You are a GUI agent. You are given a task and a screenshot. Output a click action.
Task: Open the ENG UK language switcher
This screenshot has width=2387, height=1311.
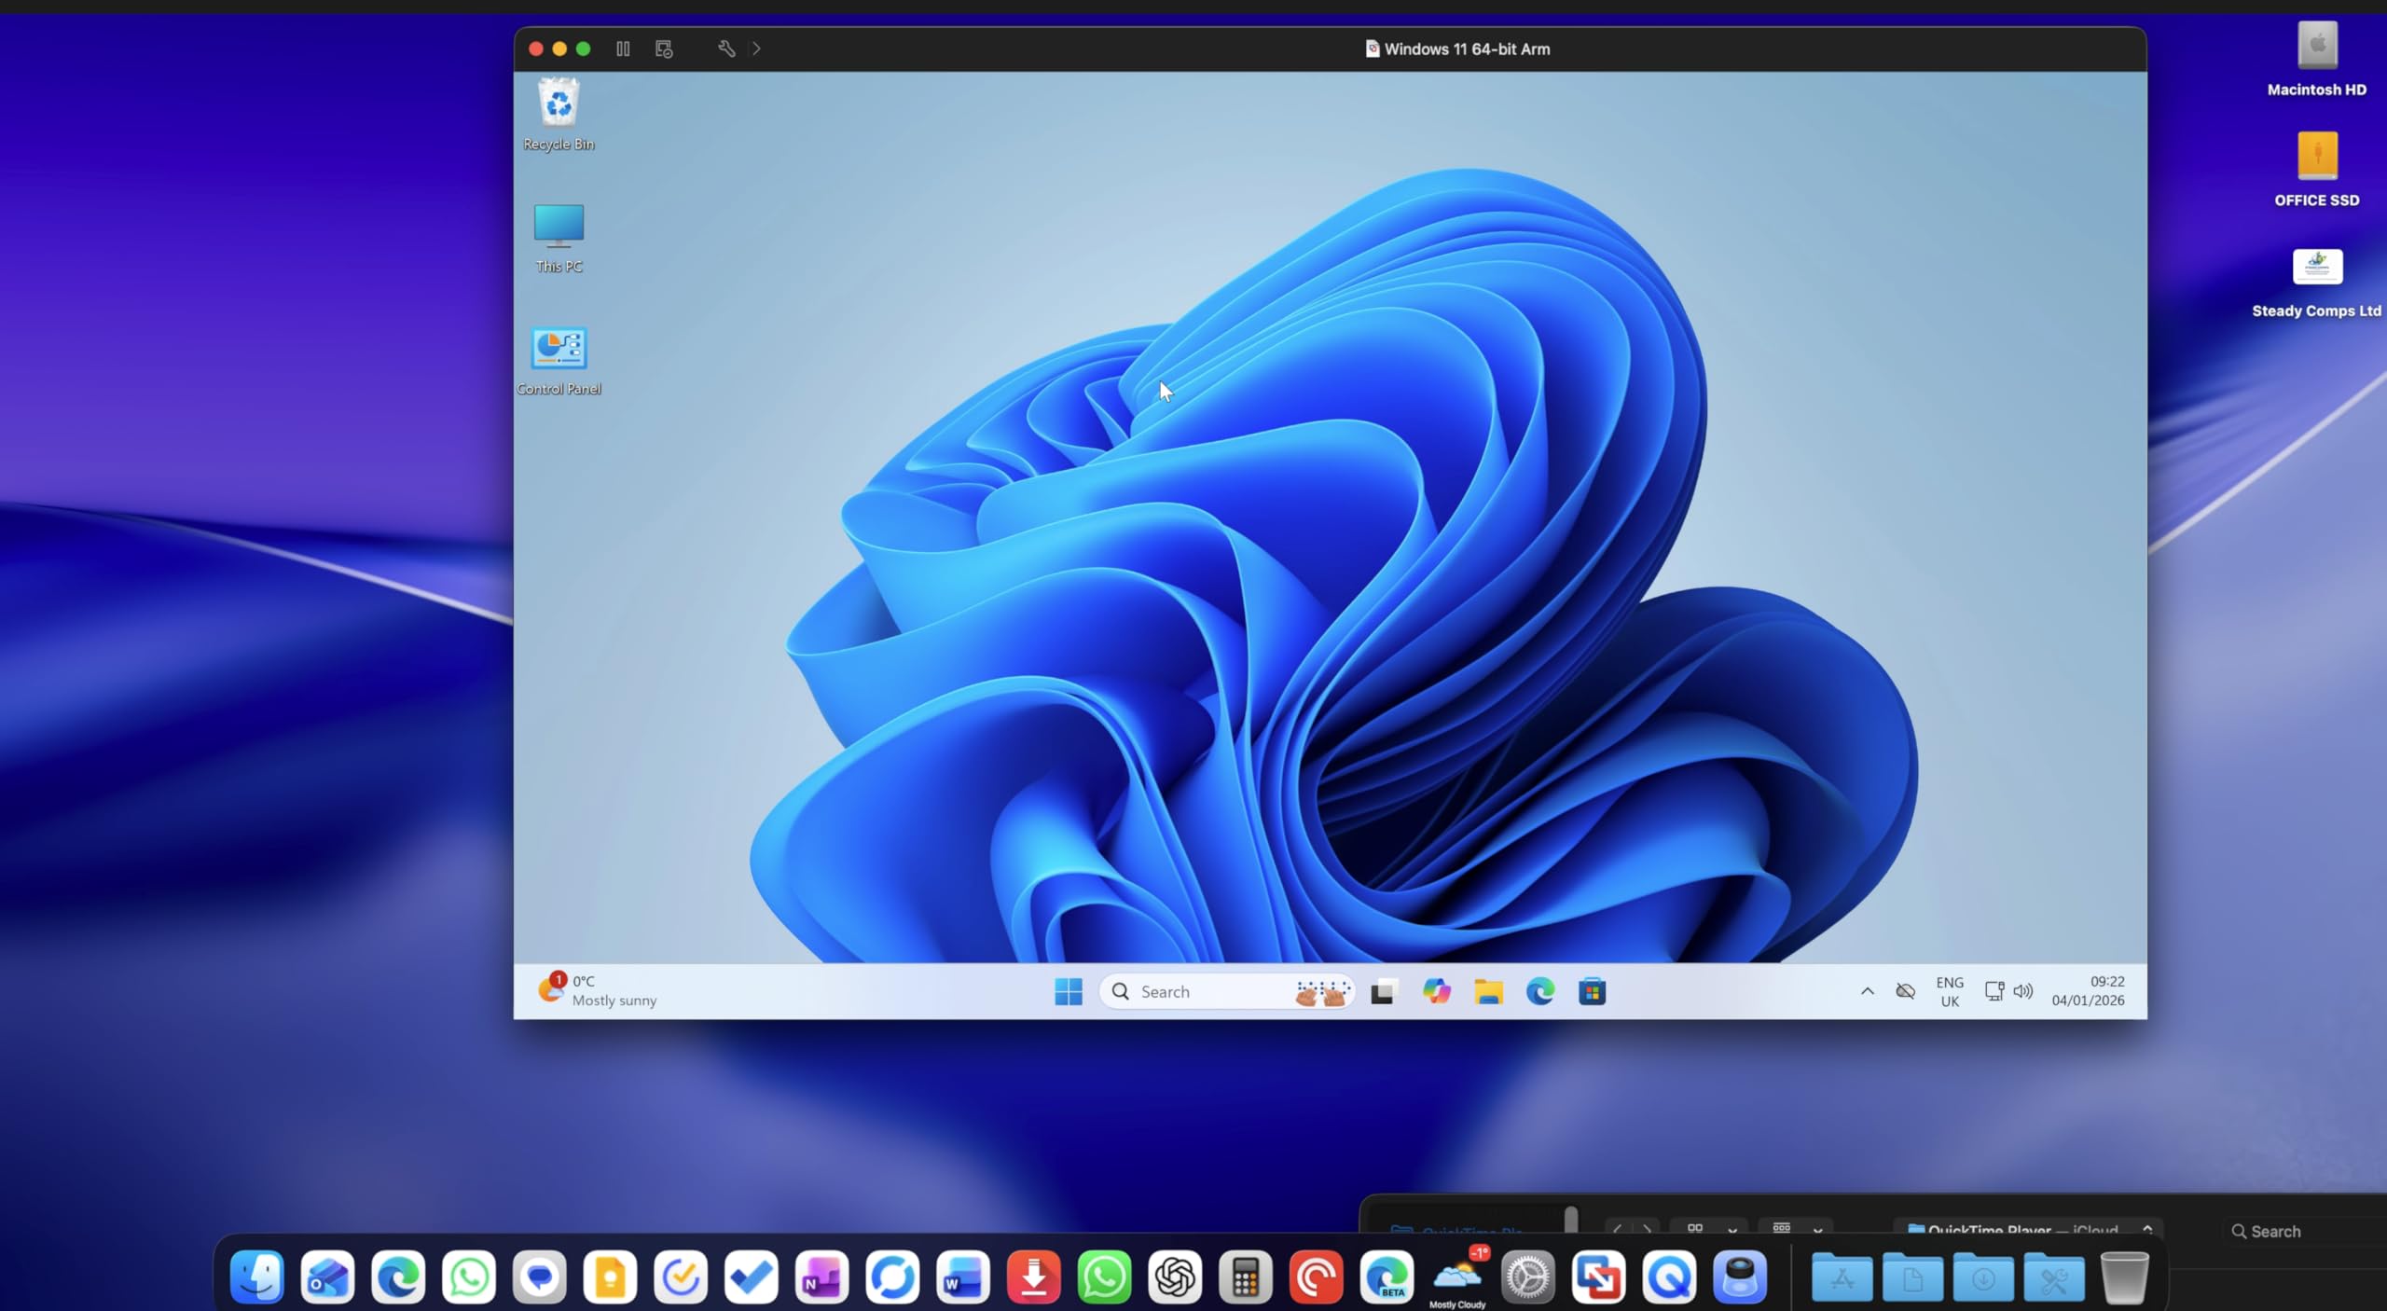[x=1950, y=991]
